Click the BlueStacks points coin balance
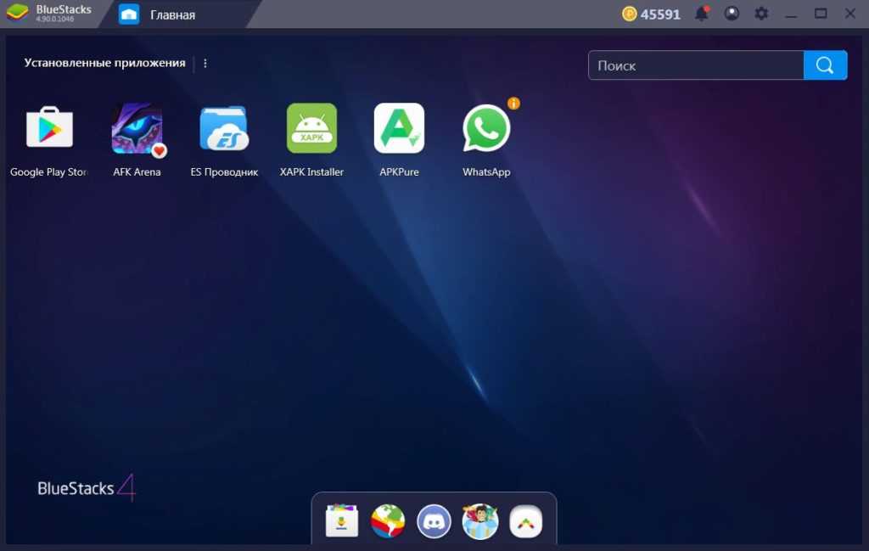This screenshot has width=869, height=551. 651,14
